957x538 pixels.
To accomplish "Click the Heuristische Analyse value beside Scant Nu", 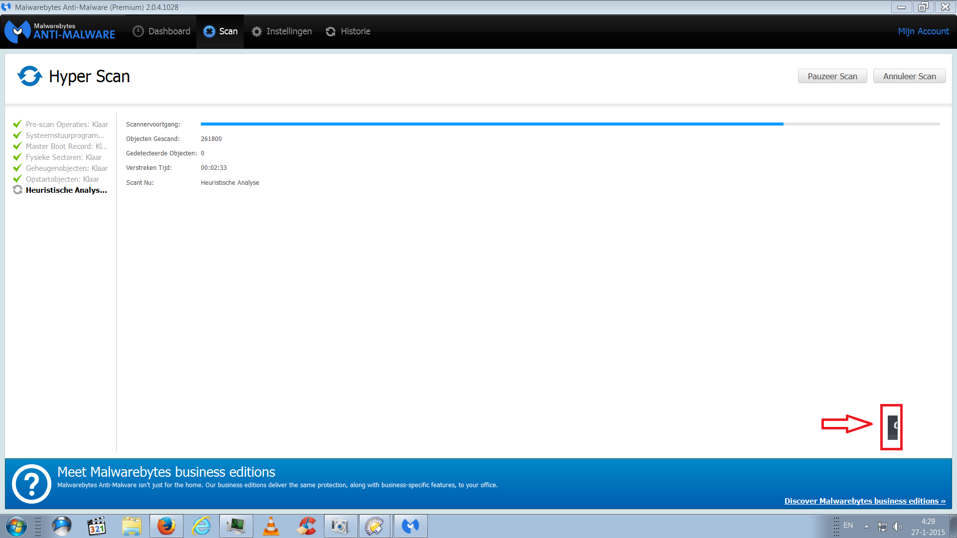I will [230, 183].
